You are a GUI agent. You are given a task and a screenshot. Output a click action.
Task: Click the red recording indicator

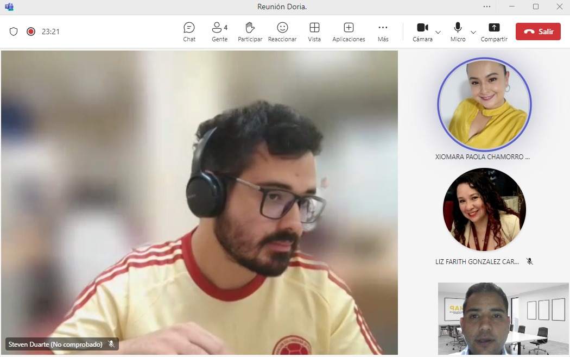pos(31,32)
